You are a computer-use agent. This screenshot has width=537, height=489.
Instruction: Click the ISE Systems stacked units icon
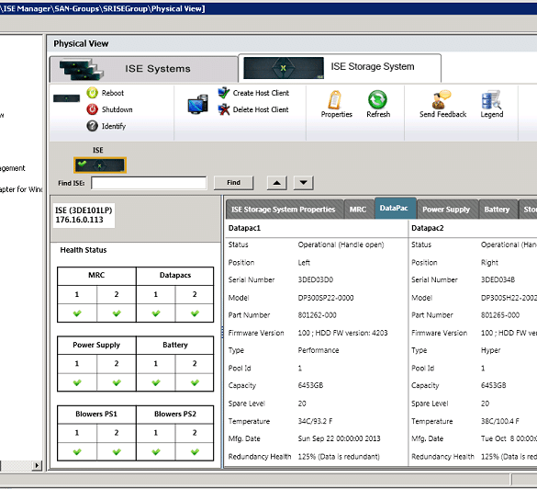coord(81,70)
